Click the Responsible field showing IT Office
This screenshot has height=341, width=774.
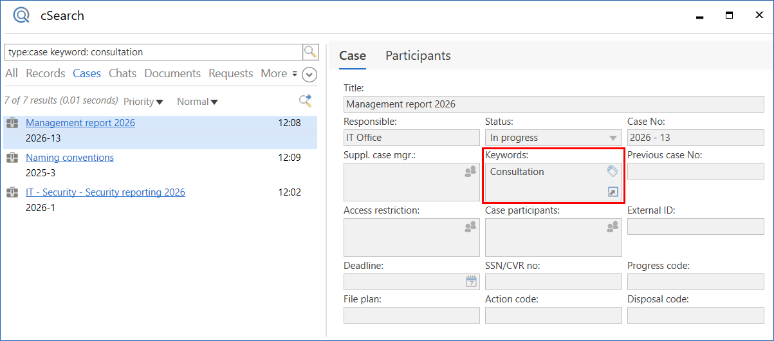coord(412,137)
